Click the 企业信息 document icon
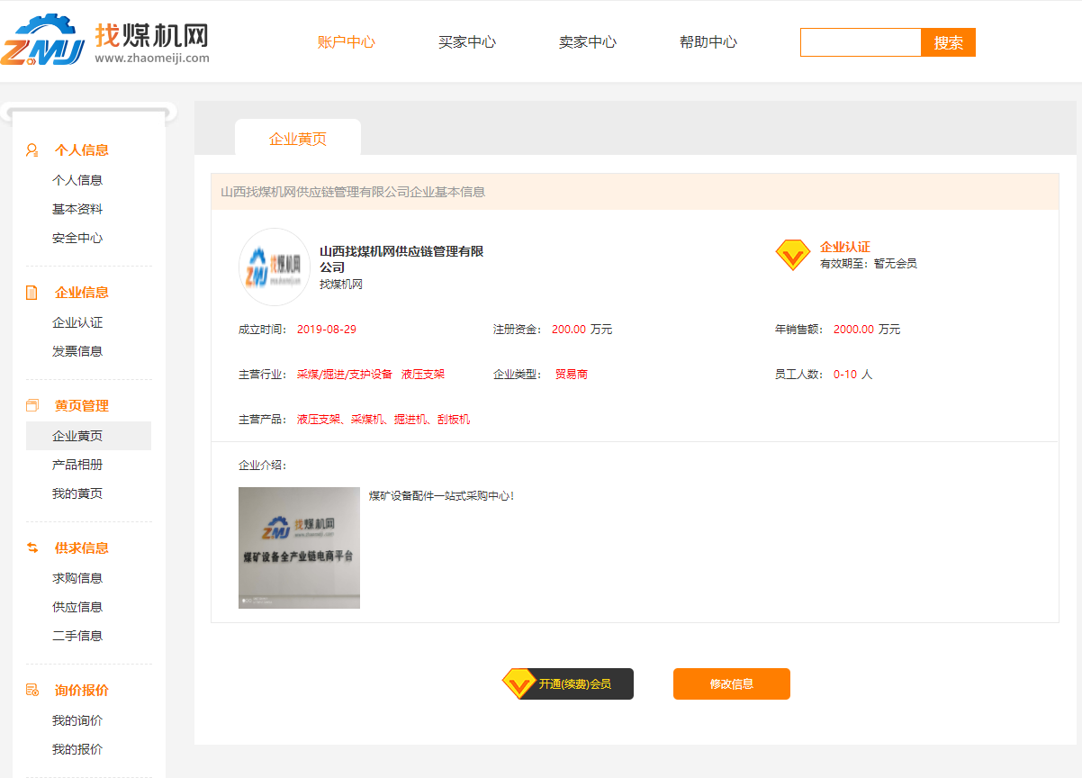Image resolution: width=1082 pixels, height=778 pixels. point(32,293)
